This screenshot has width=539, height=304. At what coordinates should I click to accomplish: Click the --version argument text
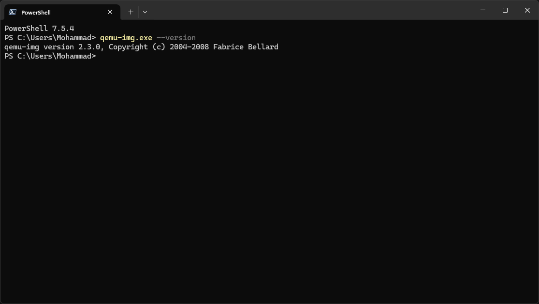(176, 38)
